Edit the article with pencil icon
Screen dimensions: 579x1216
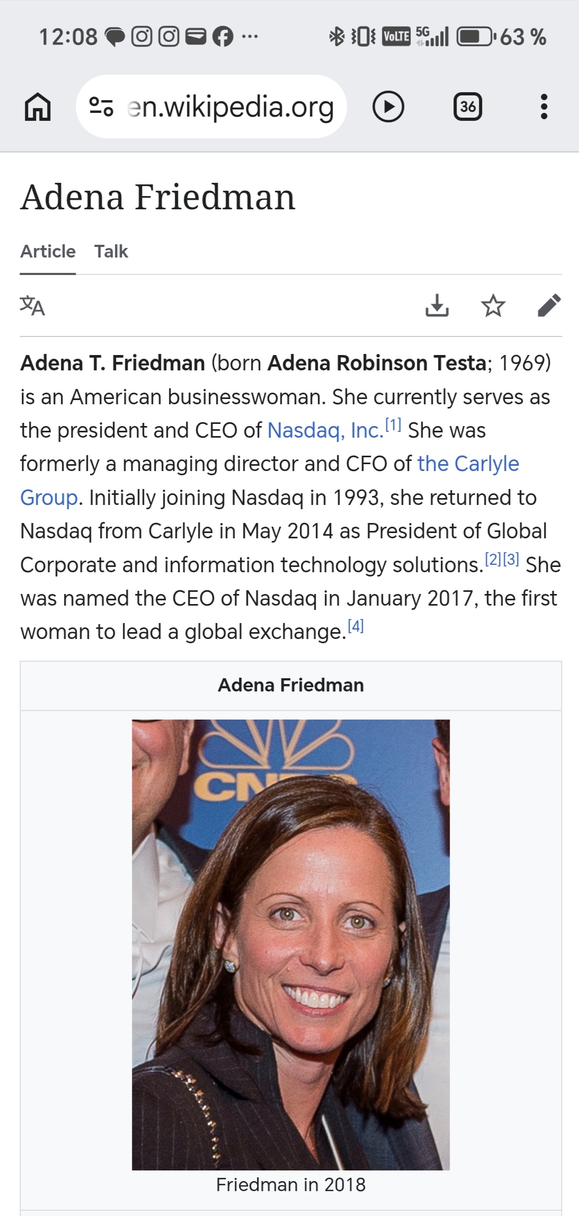click(549, 306)
